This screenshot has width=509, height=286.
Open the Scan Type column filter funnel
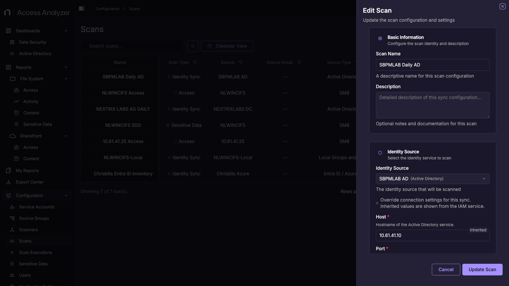pos(195,62)
